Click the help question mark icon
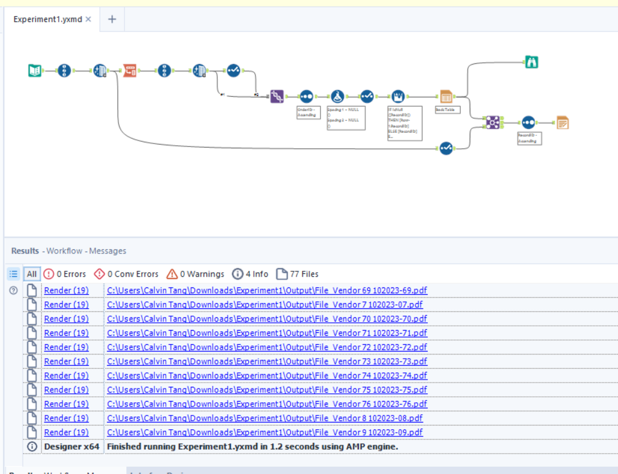This screenshot has width=618, height=474. [13, 290]
